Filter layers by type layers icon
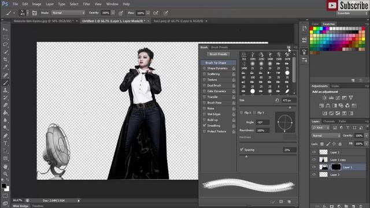Image resolution: width=370 pixels, height=208 pixels. pos(347,128)
